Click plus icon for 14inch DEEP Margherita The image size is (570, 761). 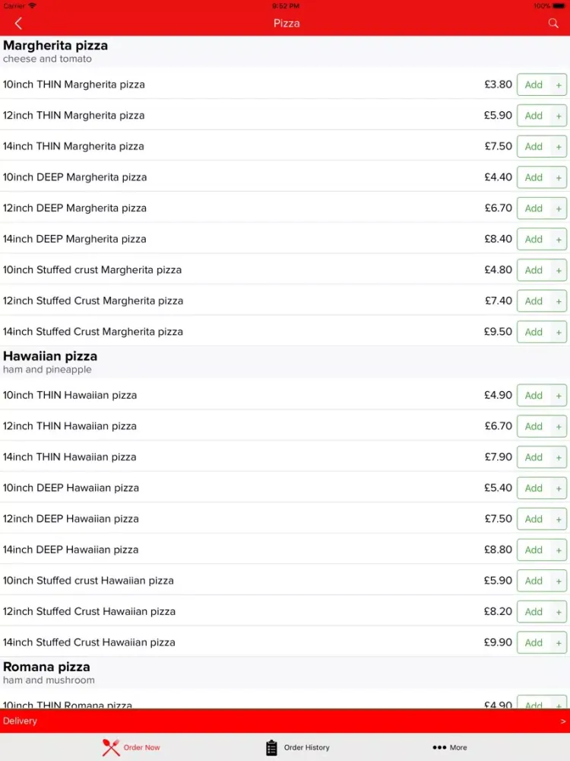(559, 239)
